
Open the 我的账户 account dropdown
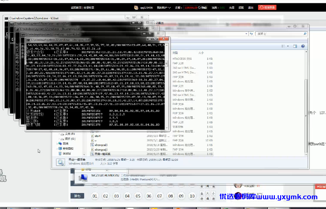164,8
